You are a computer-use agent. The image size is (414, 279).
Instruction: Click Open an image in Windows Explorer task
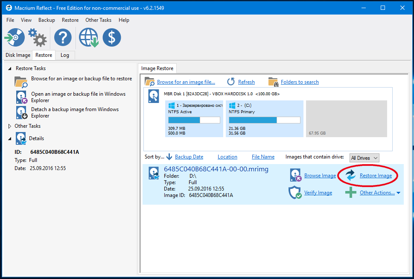[79, 97]
